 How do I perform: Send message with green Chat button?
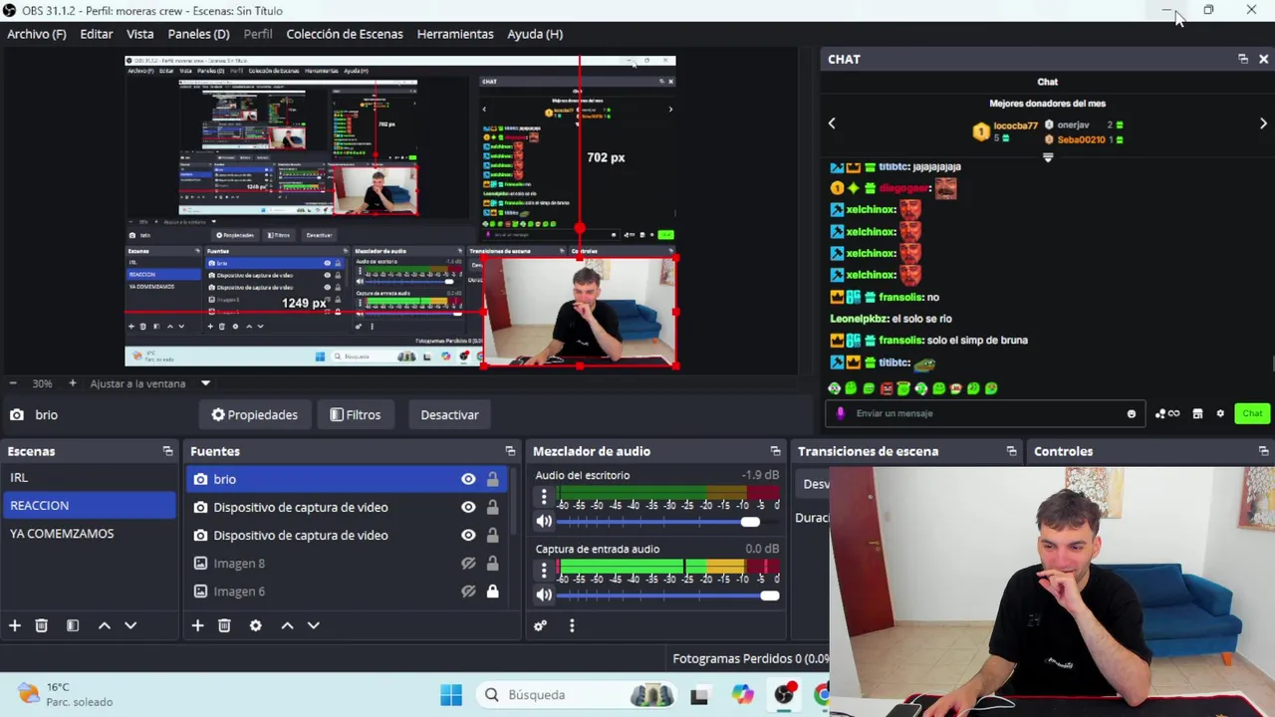[x=1252, y=413]
